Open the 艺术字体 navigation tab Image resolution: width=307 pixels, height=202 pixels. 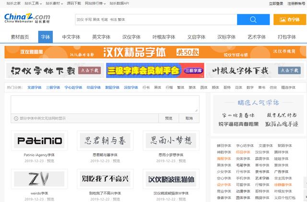257,37
